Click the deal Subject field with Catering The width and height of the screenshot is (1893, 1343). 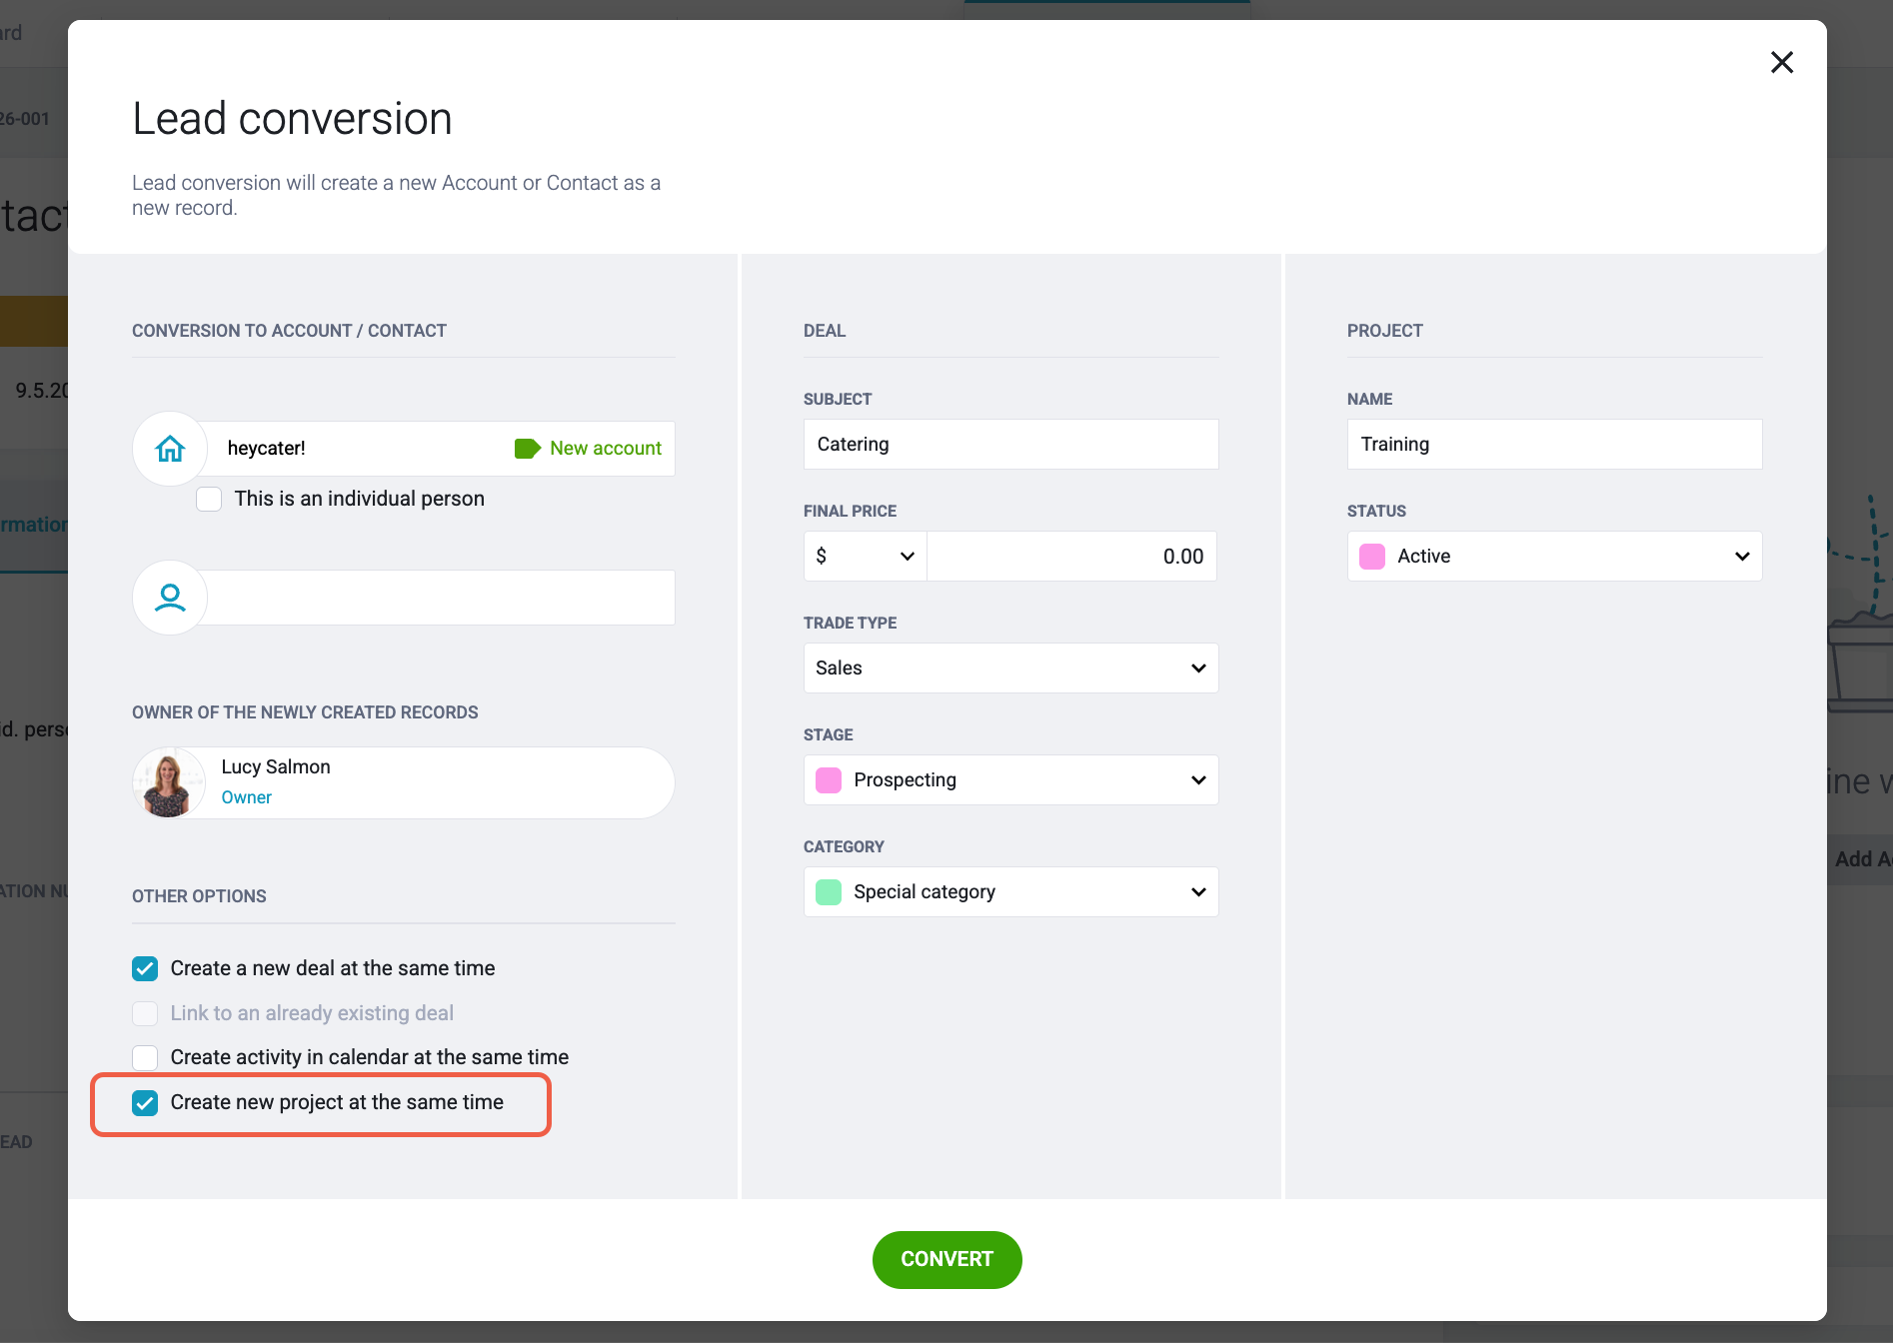pos(1010,444)
